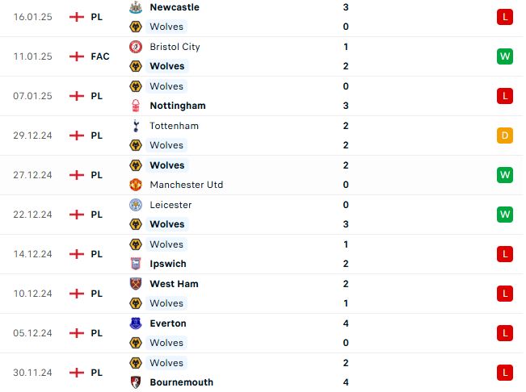Screen dimensions: 526x392
Task: Select the FAC competition label
Action: (100, 56)
